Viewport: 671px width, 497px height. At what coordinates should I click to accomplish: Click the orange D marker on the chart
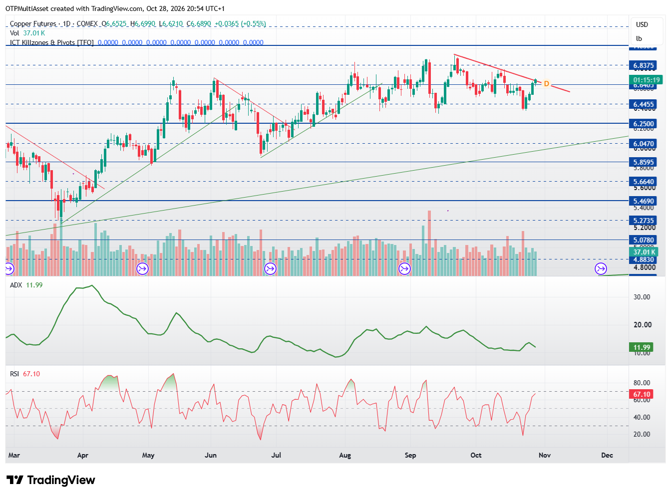(546, 84)
